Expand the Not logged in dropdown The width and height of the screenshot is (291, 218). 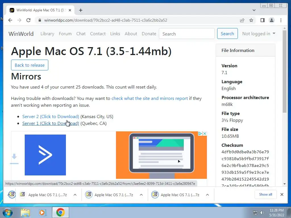tap(259, 34)
